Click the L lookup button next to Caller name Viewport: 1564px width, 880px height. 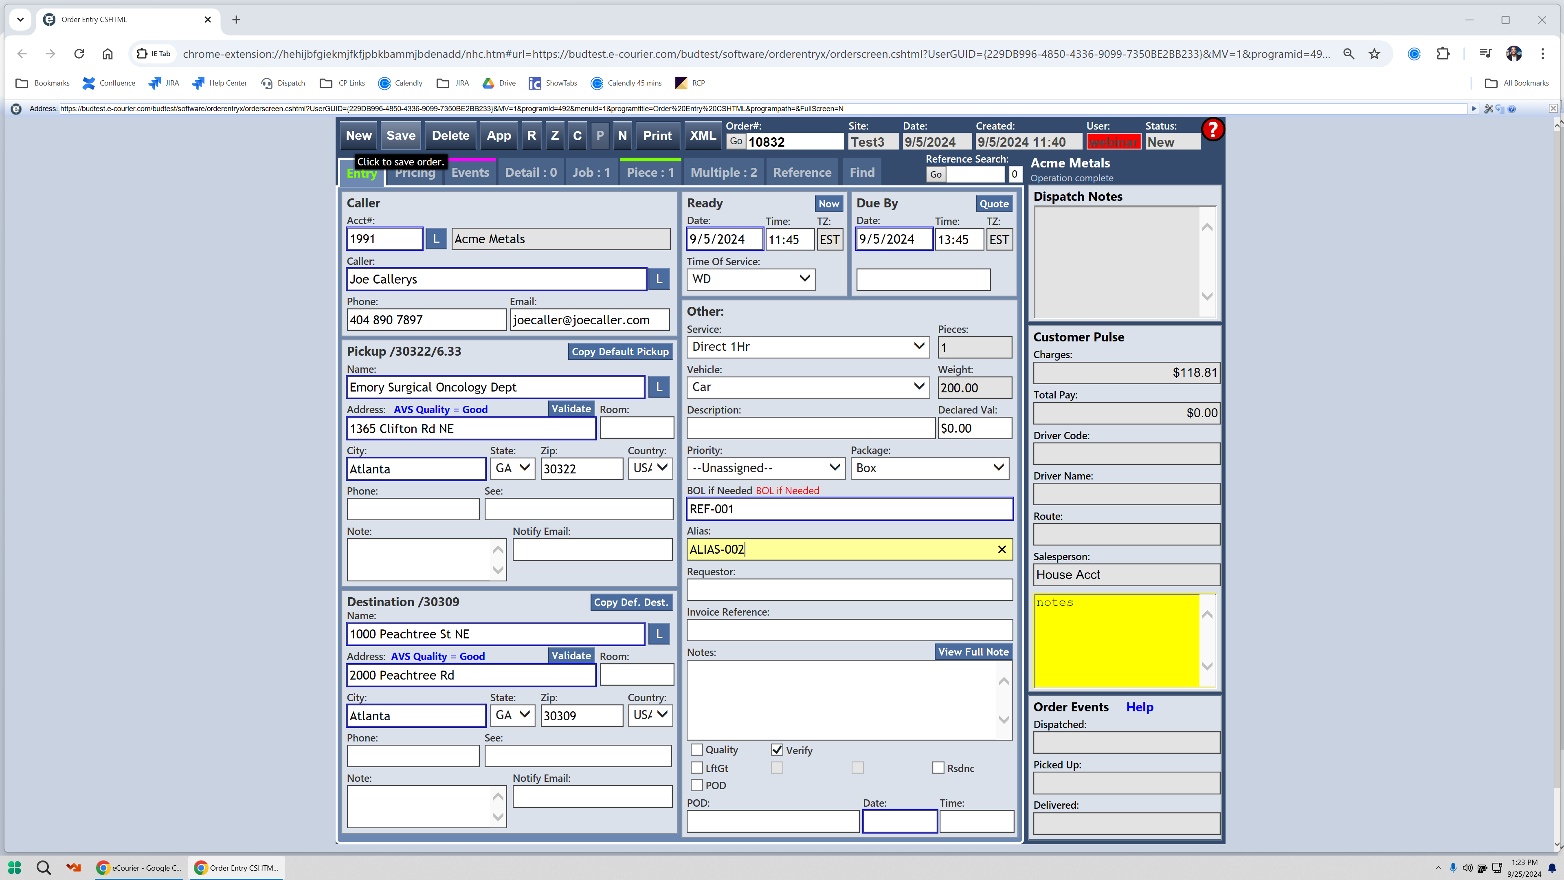[659, 279]
